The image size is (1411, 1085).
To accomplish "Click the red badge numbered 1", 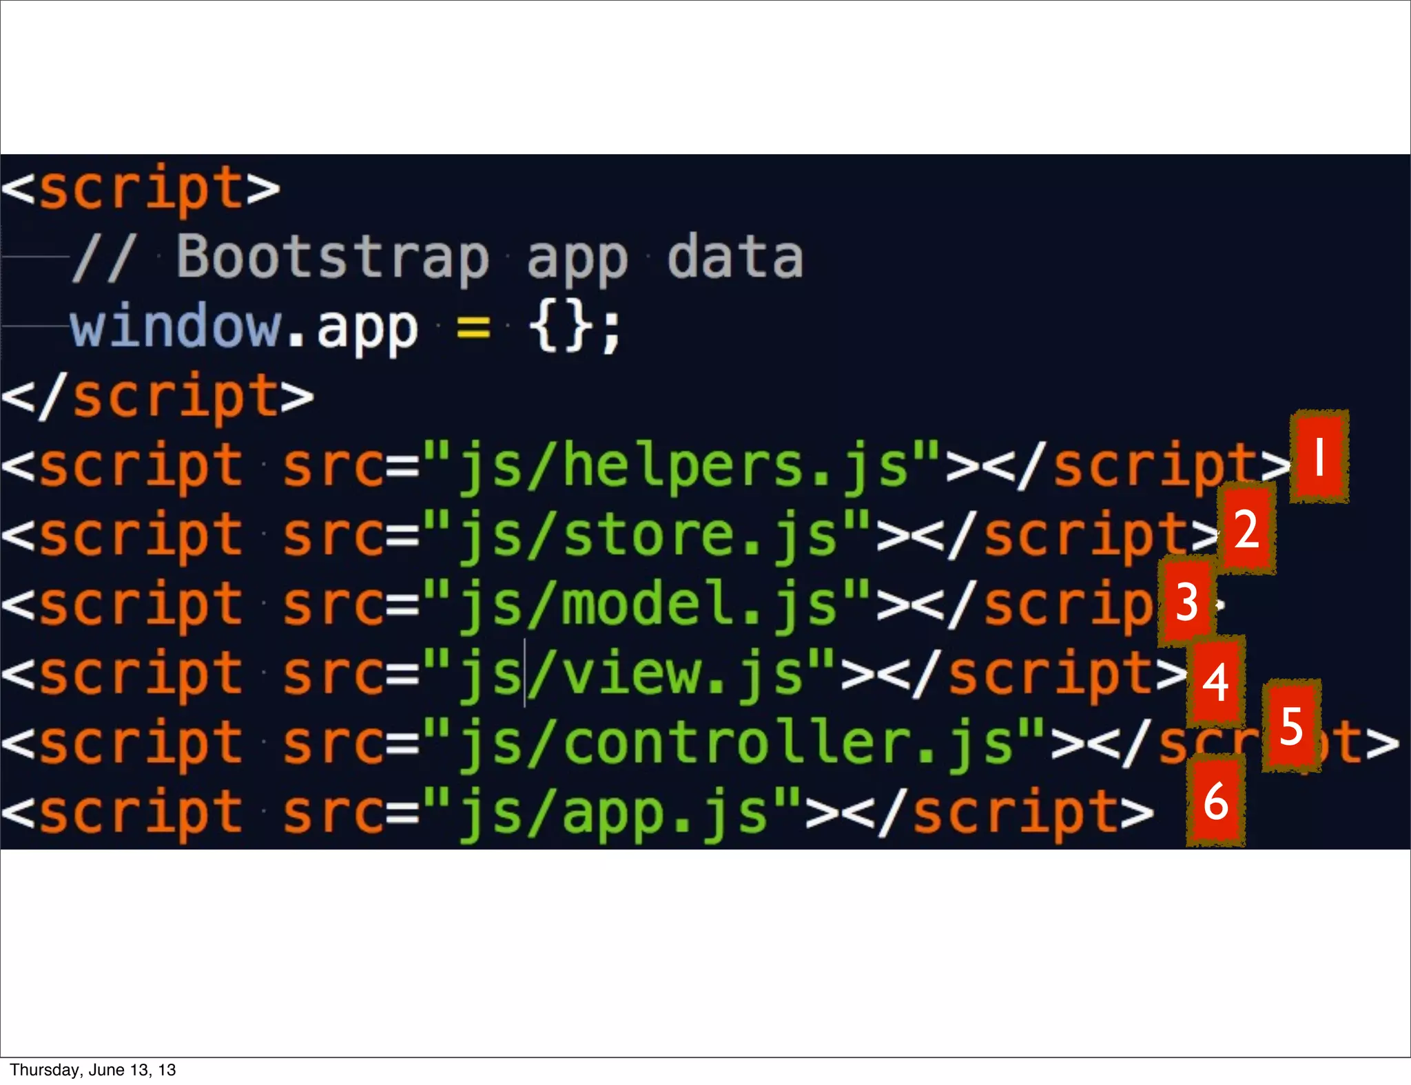I will click(x=1319, y=457).
